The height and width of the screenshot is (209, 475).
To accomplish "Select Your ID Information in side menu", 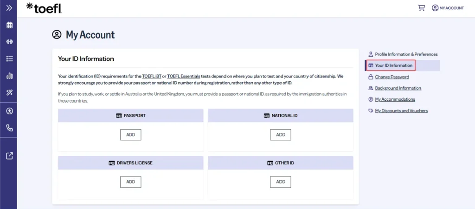I will pos(393,65).
